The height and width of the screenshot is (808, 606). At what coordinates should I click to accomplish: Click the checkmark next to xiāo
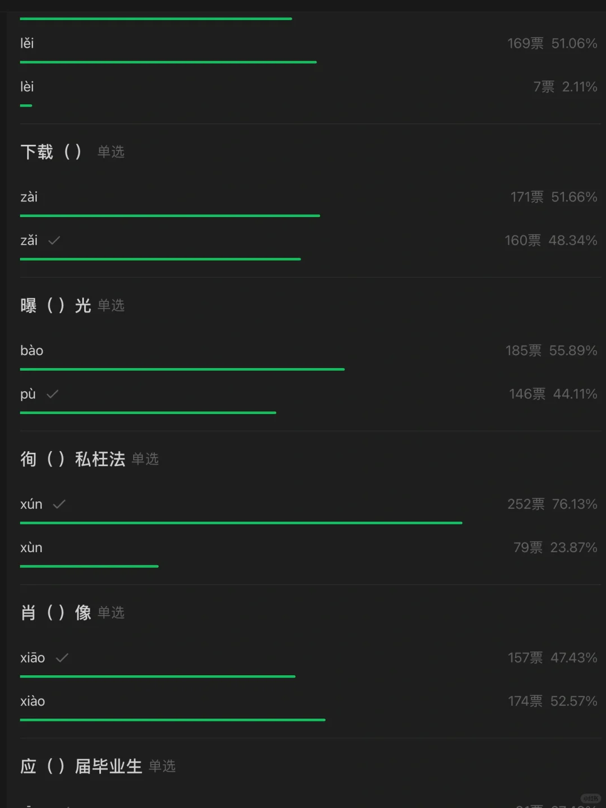click(x=62, y=658)
